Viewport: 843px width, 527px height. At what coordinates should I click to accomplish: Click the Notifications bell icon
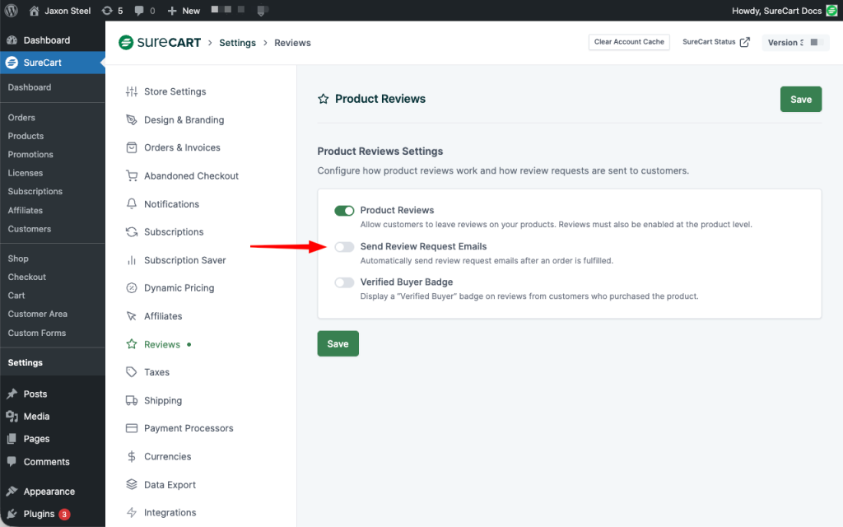(x=131, y=203)
